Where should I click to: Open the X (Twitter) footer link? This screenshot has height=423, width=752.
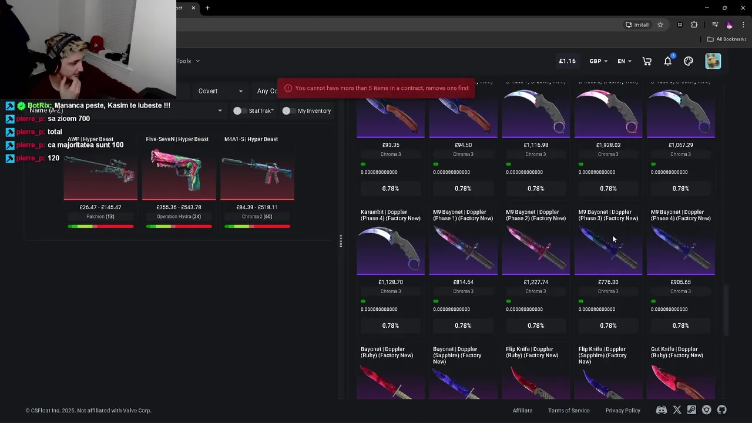[677, 410]
